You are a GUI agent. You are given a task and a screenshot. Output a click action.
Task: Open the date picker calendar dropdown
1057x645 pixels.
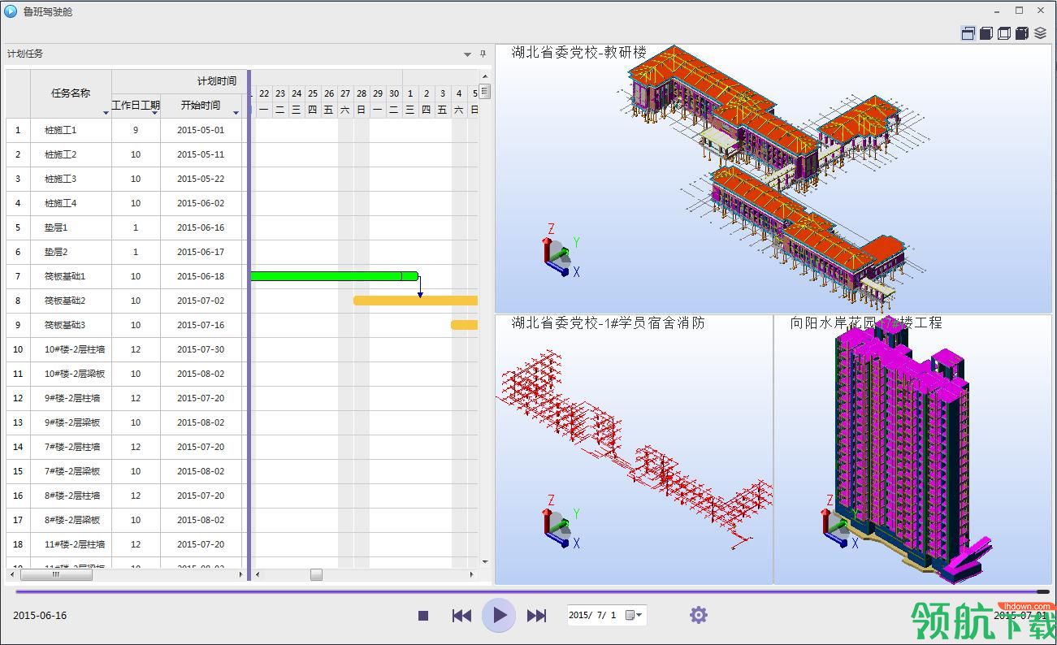point(635,615)
